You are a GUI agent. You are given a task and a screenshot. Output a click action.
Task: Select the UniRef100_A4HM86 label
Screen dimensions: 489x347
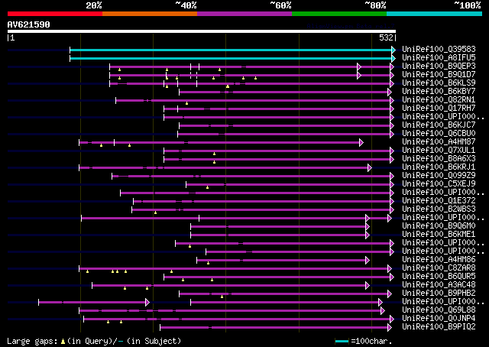click(x=439, y=260)
